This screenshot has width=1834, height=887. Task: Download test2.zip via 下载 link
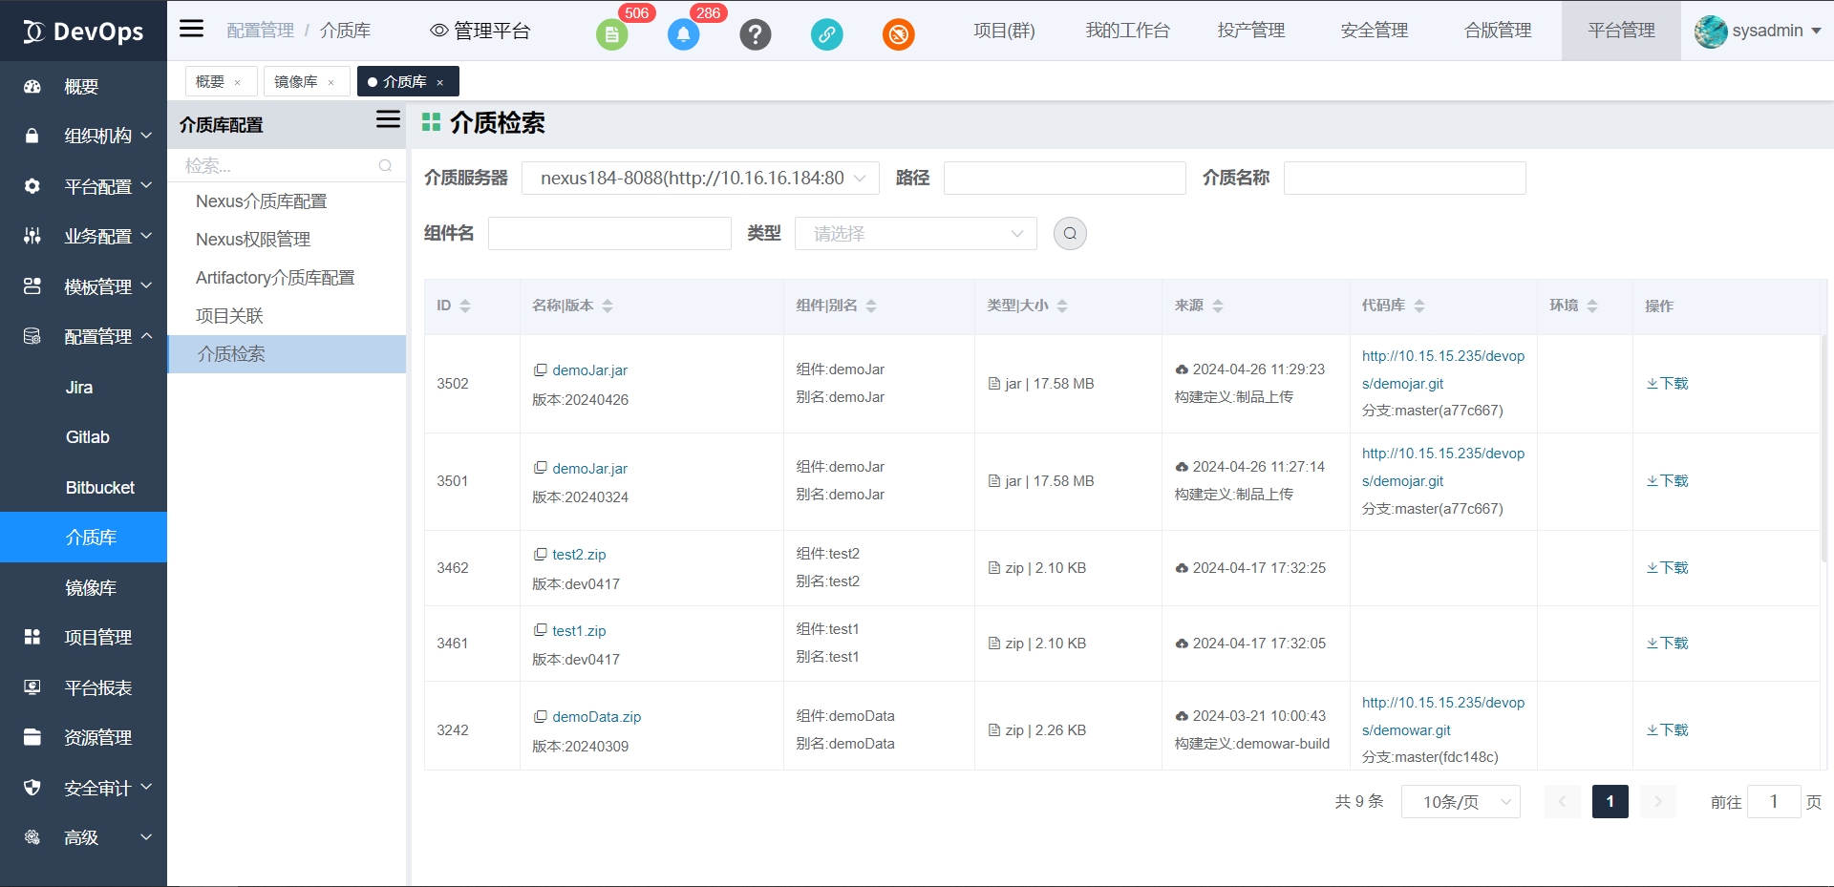pos(1668,568)
